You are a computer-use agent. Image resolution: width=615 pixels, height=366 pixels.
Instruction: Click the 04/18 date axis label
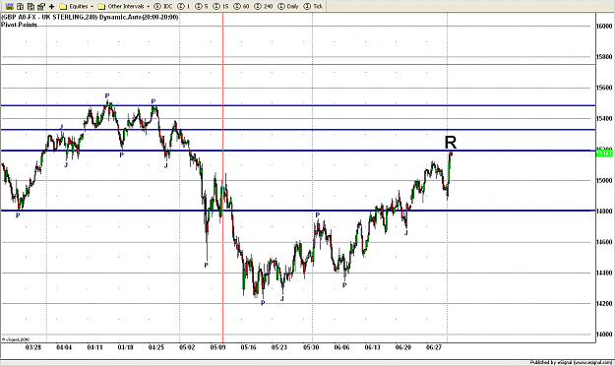126,347
